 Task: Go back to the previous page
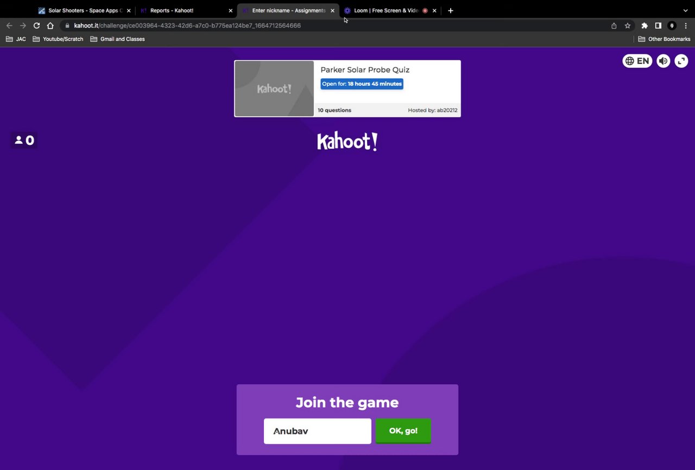[9, 26]
